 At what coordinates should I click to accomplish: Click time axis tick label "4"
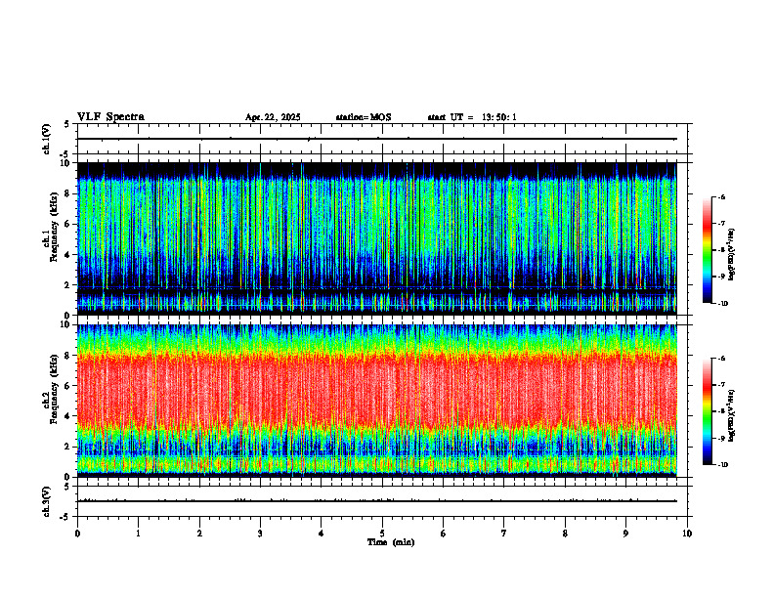(322, 534)
